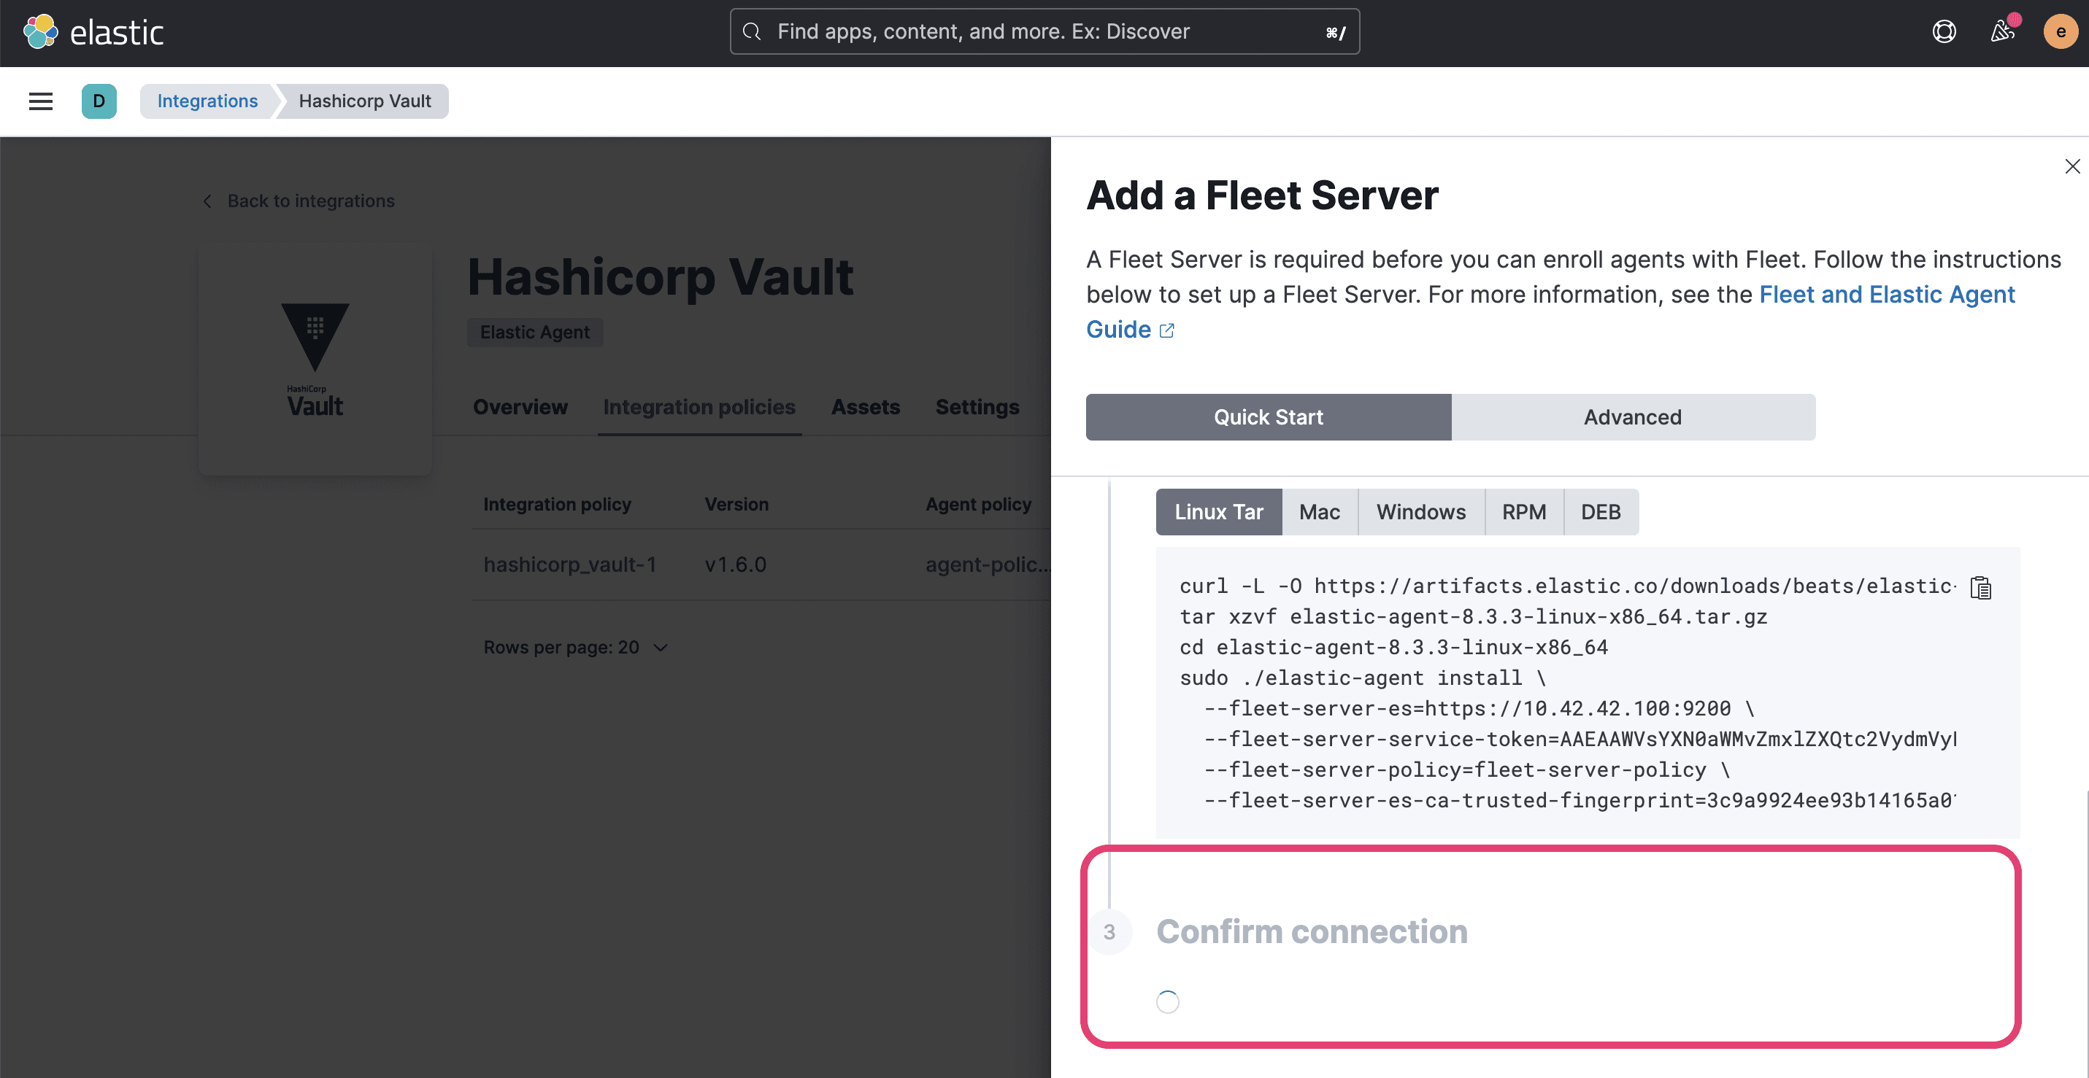Select Advanced setup option
This screenshot has width=2089, height=1078.
(1632, 416)
